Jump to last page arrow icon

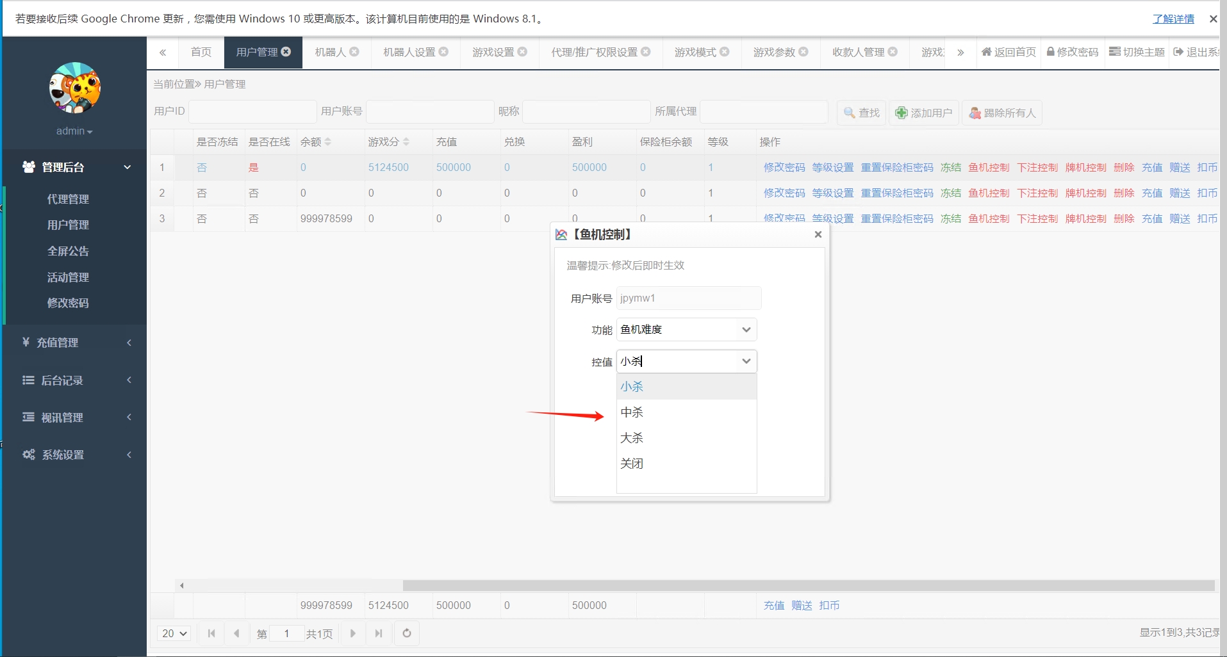tap(379, 633)
